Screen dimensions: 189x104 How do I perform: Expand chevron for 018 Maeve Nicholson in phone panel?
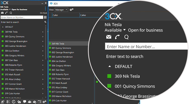(x=43, y=89)
